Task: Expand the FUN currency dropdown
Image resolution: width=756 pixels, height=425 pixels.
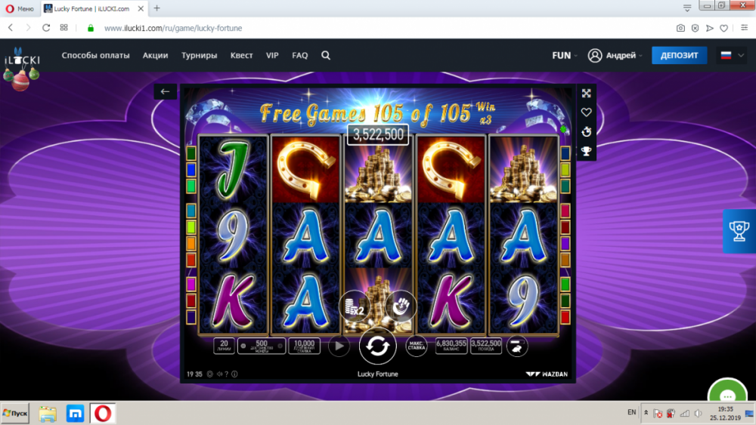Action: click(565, 55)
